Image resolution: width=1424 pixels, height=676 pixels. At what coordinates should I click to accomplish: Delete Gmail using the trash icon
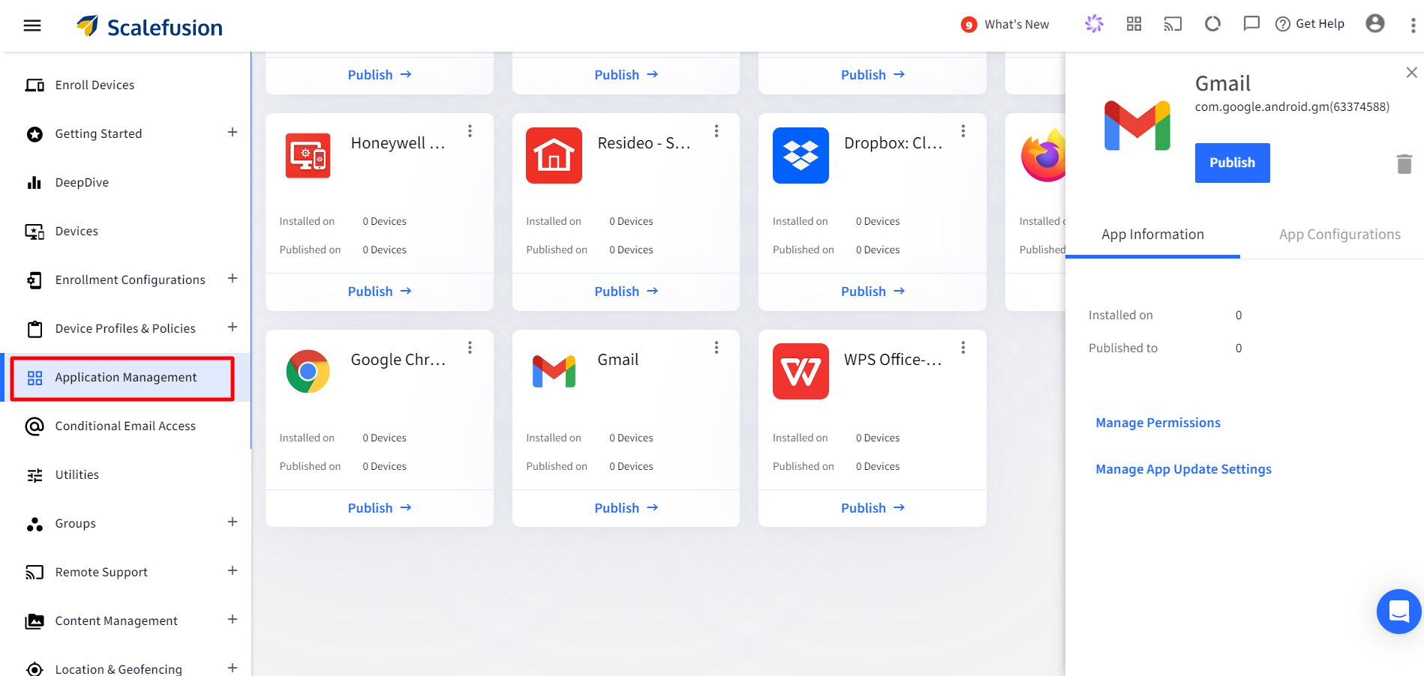coord(1404,164)
